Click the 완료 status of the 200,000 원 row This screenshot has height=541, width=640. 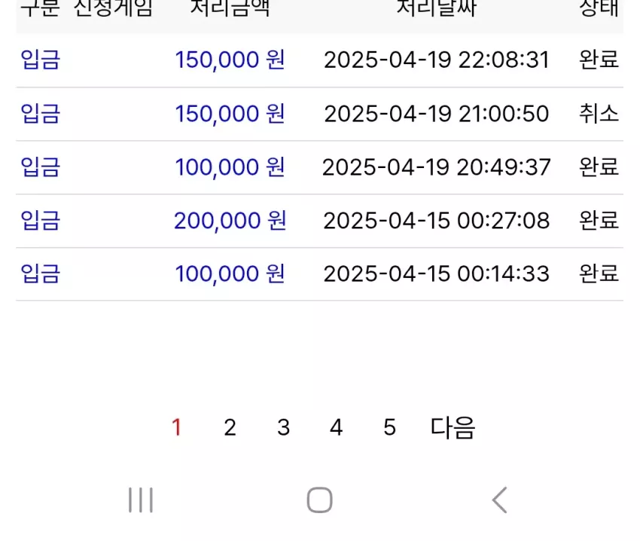599,221
